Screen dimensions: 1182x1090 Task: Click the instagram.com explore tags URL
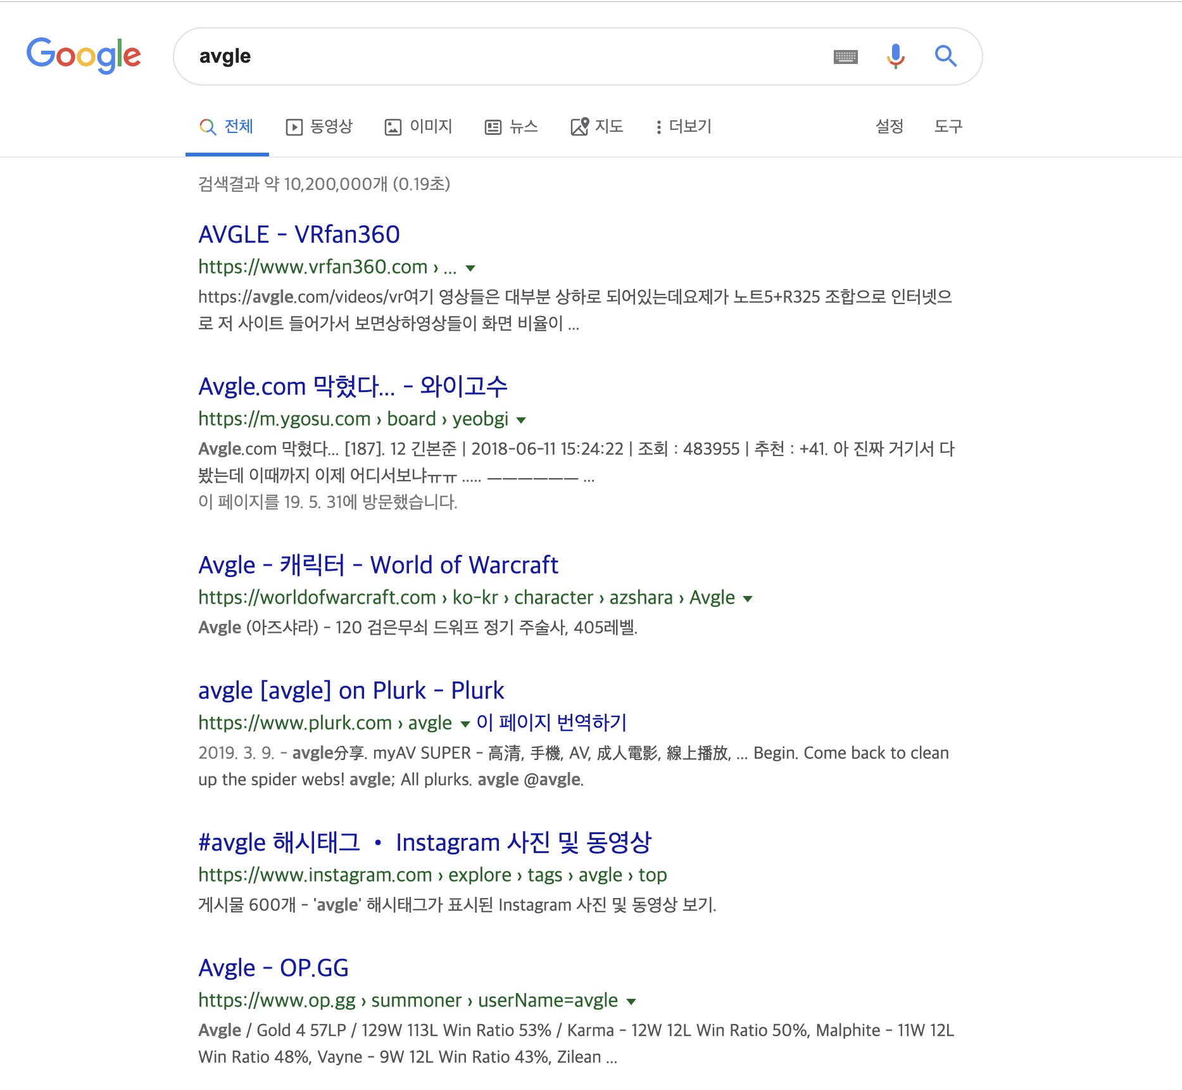432,875
